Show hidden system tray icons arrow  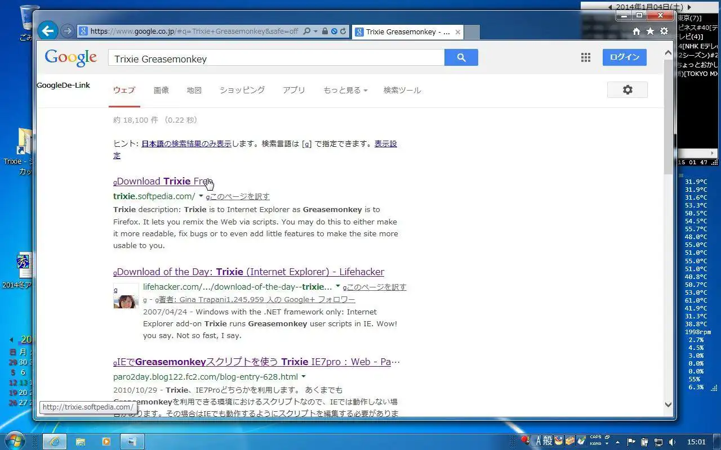(x=617, y=442)
